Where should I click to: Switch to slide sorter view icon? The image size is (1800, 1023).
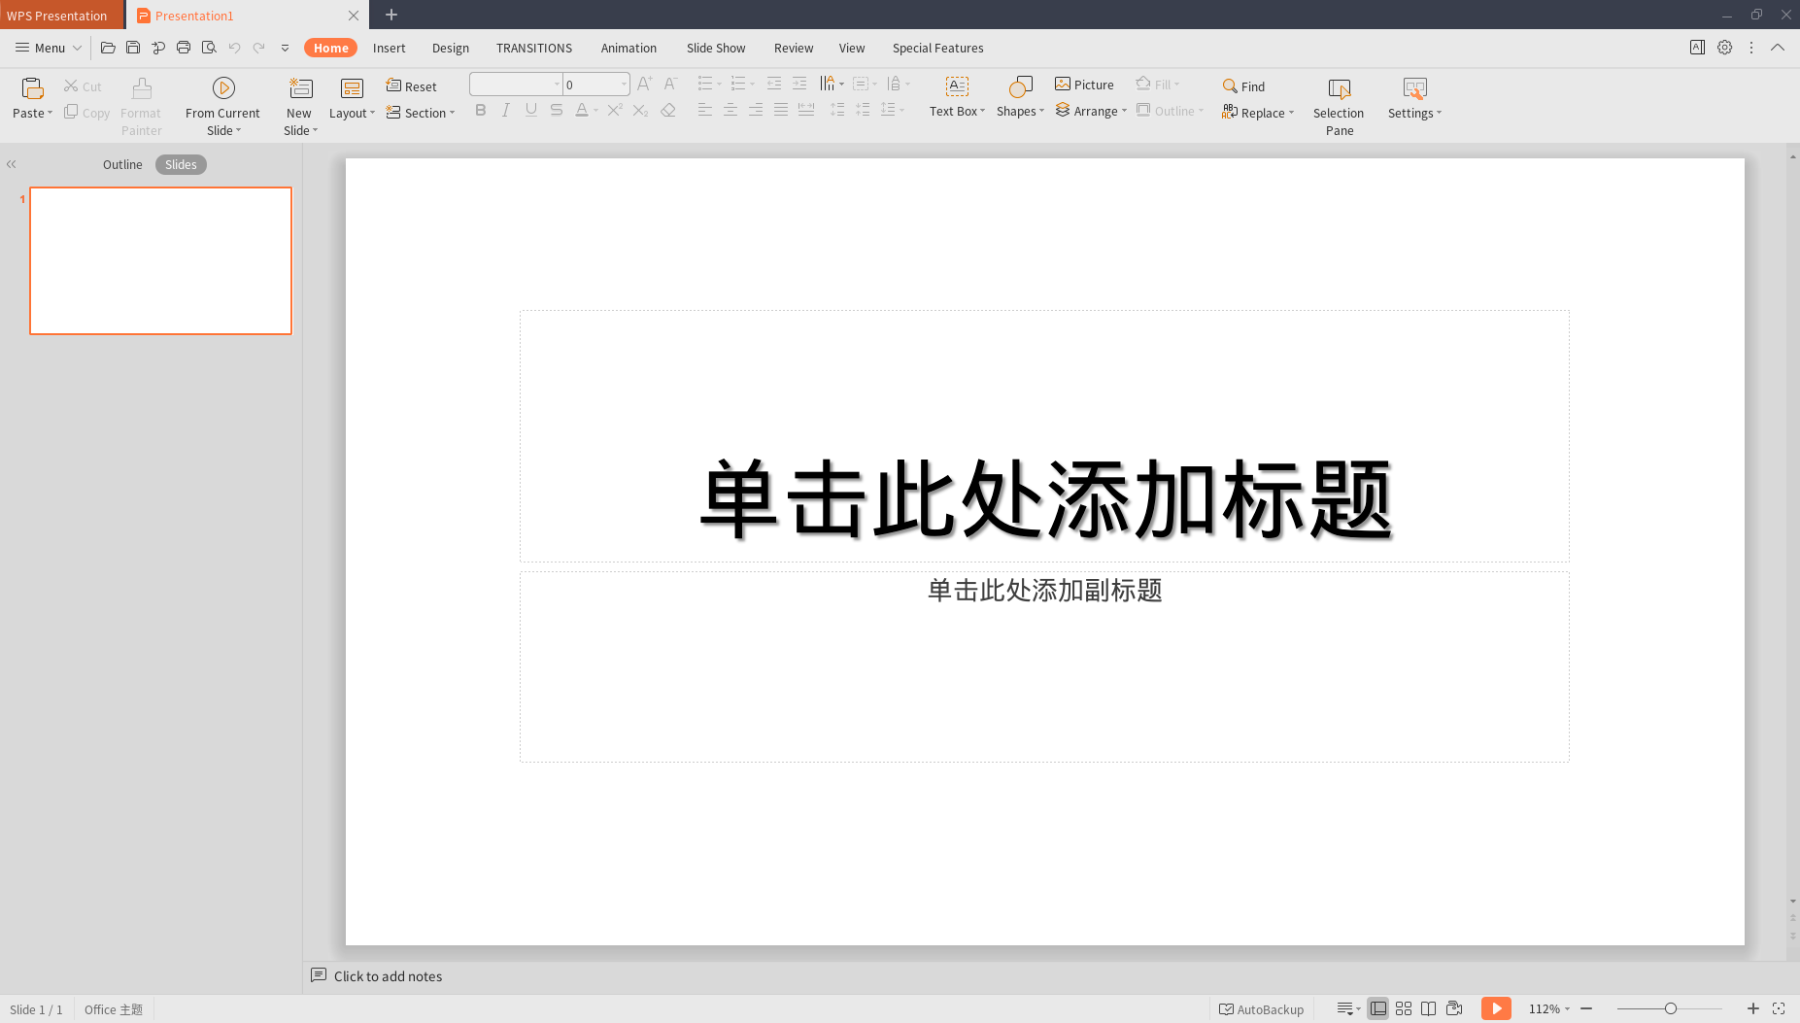[x=1403, y=1008]
